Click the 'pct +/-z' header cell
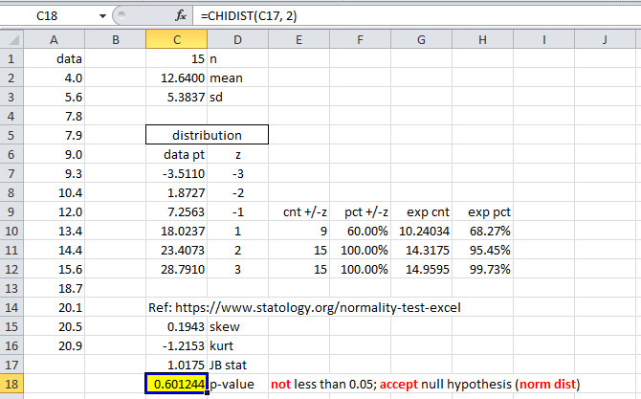 [360, 211]
